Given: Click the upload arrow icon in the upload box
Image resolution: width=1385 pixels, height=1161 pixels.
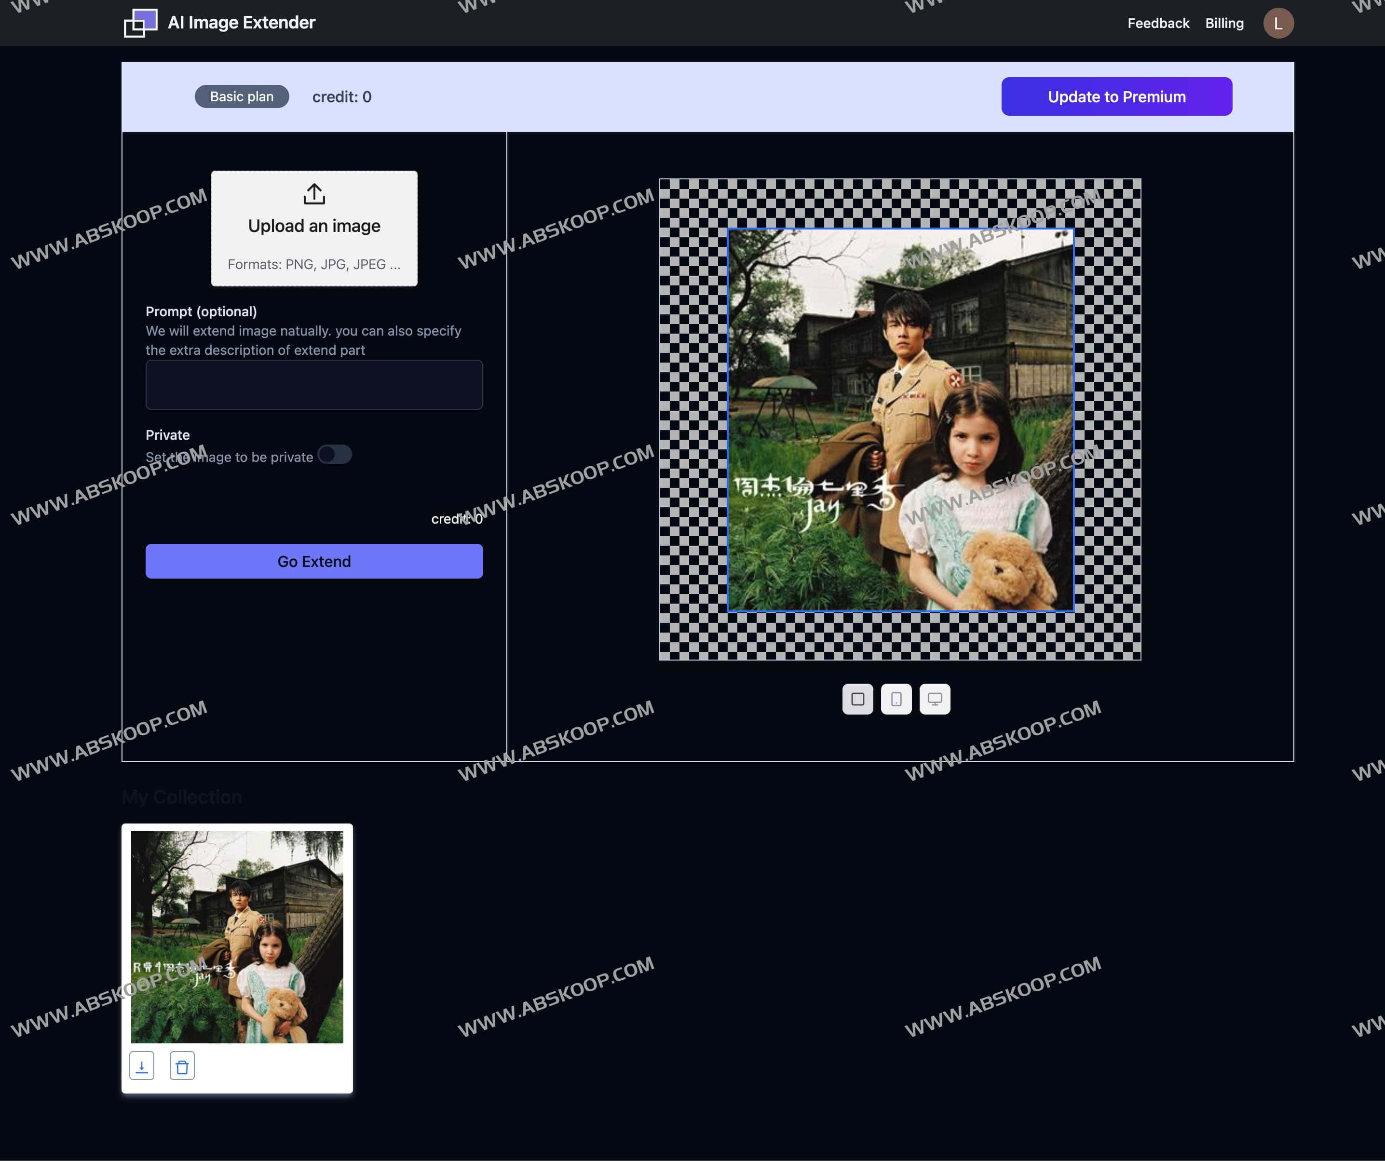Looking at the screenshot, I should click(314, 194).
